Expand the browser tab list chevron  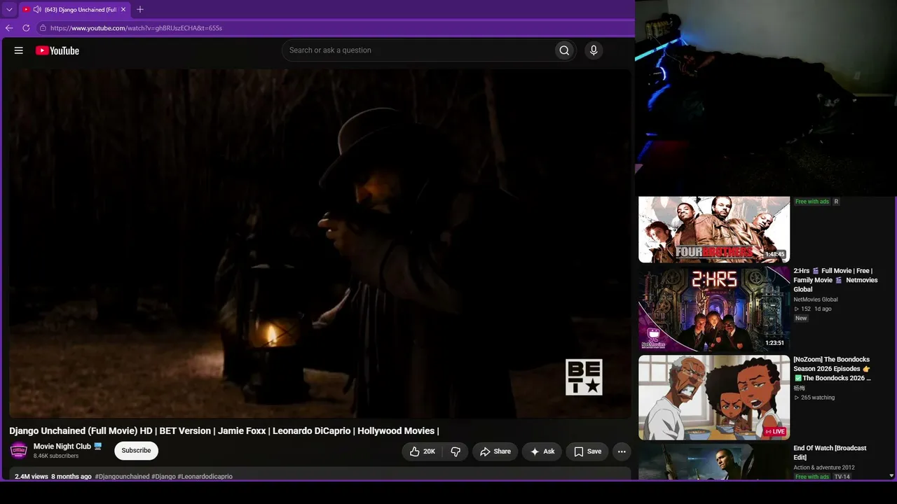[x=9, y=10]
